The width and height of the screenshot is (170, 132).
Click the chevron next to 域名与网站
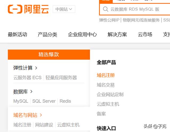pos(41,115)
